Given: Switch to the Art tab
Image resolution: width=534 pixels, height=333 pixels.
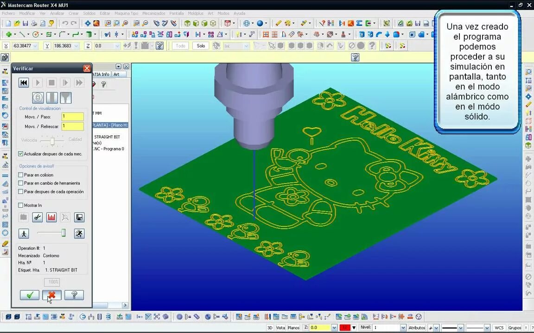Looking at the screenshot, I should coord(117,74).
